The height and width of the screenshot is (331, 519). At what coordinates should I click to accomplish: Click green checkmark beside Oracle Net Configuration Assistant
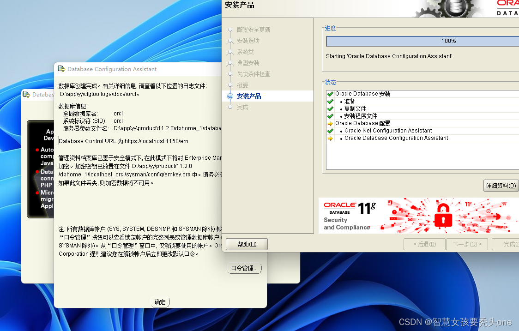330,131
